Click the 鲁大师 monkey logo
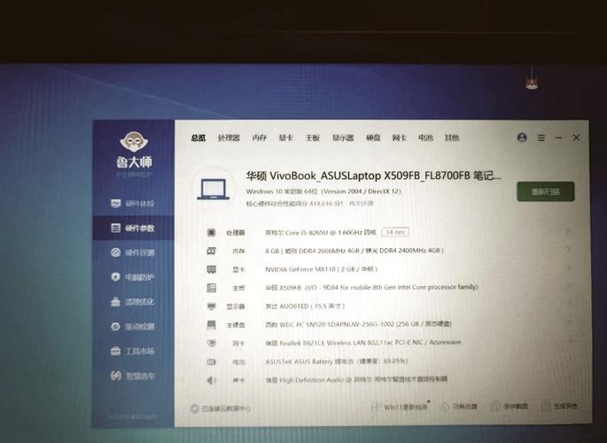The width and height of the screenshot is (607, 443). point(134,142)
